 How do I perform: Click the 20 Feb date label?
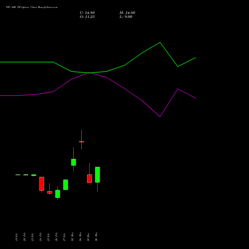tap(24, 237)
